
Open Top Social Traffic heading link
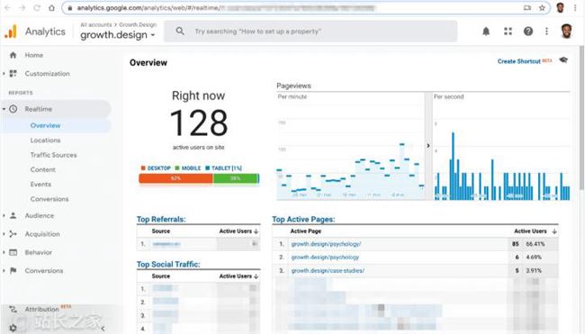point(168,264)
